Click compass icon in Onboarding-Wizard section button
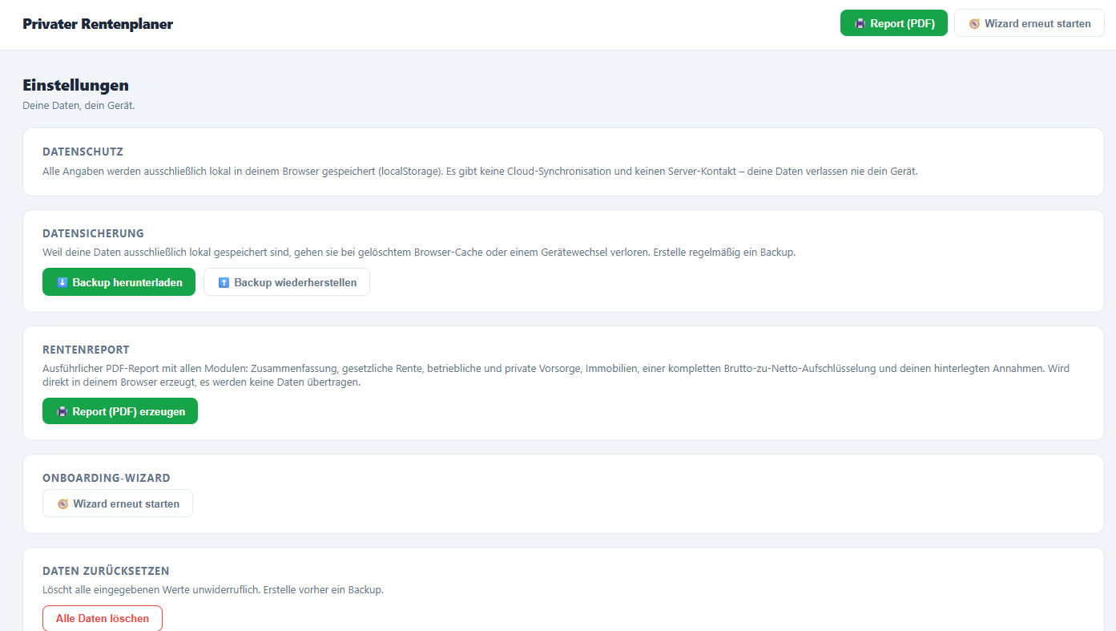This screenshot has height=631, width=1116. (62, 504)
